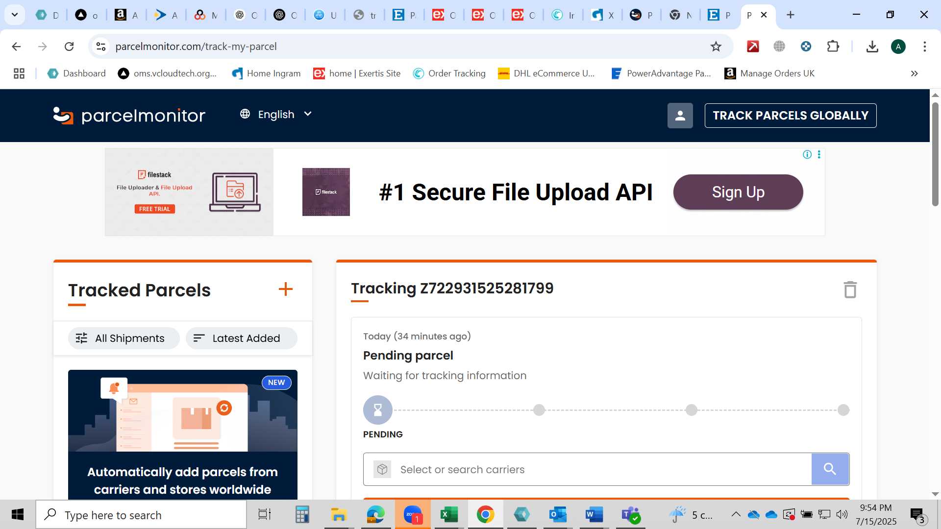Click the Sign Up ad button
The width and height of the screenshot is (941, 529).
(738, 192)
